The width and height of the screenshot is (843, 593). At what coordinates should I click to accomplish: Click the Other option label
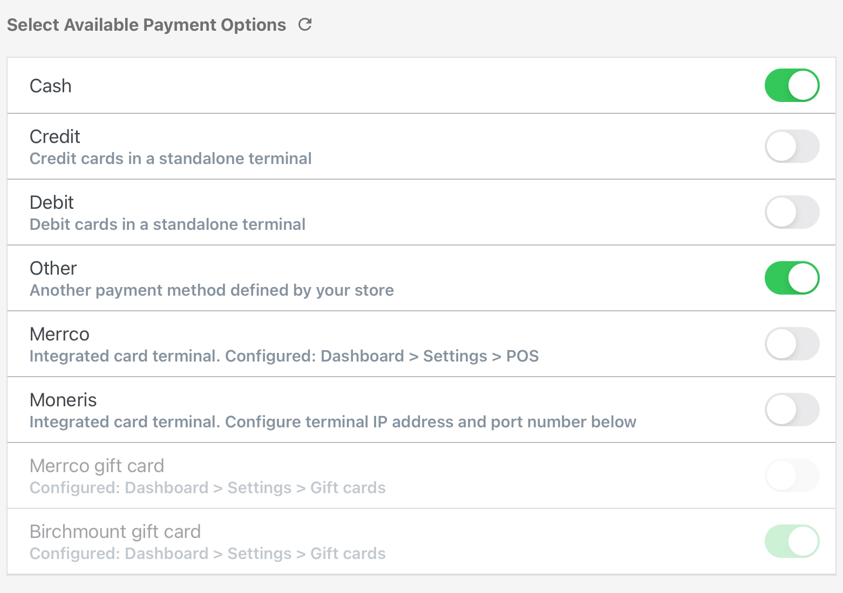[x=53, y=268]
